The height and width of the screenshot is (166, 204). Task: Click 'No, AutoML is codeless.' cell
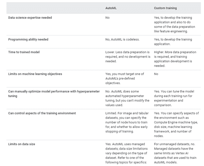pos(123,40)
